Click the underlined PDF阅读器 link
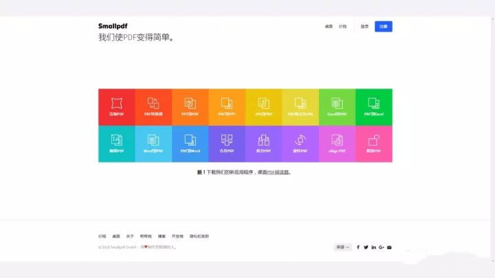This screenshot has width=495, height=278. pos(278,172)
